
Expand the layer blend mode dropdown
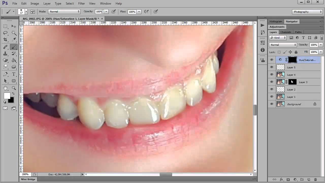click(283, 45)
